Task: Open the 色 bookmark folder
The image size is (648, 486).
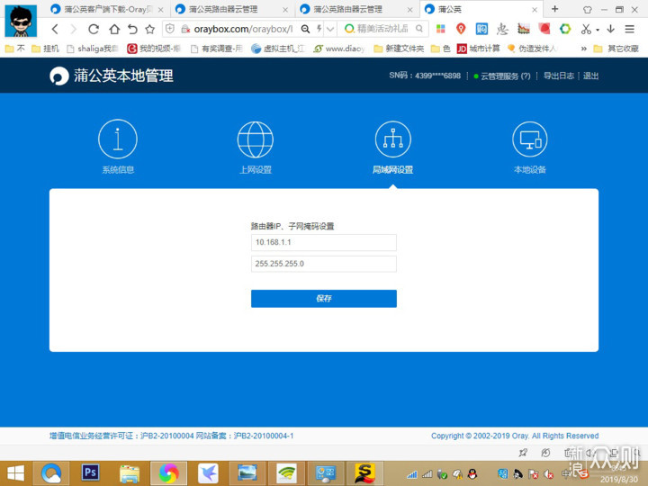Action: click(440, 49)
